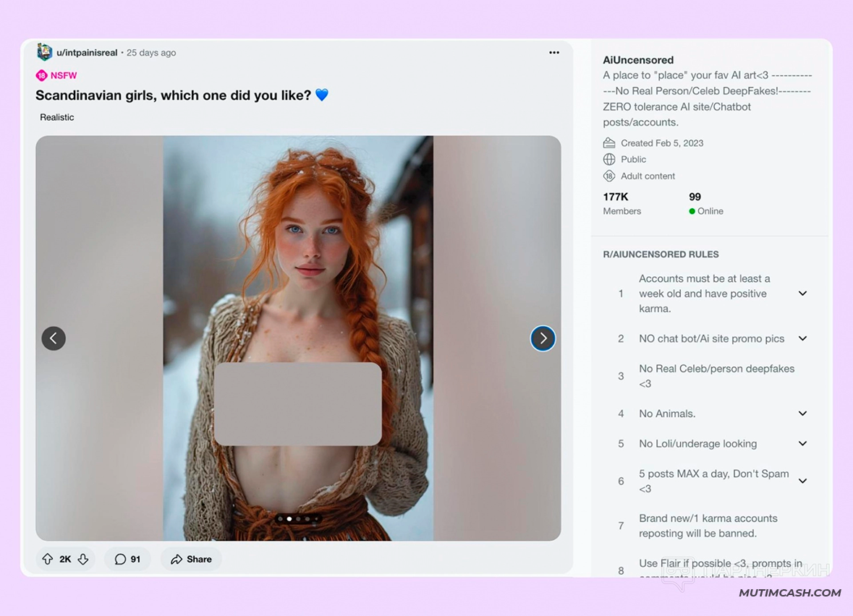Expand the "No Loli/underage looking" rule
Viewport: 853px width, 616px height.
[x=802, y=444]
